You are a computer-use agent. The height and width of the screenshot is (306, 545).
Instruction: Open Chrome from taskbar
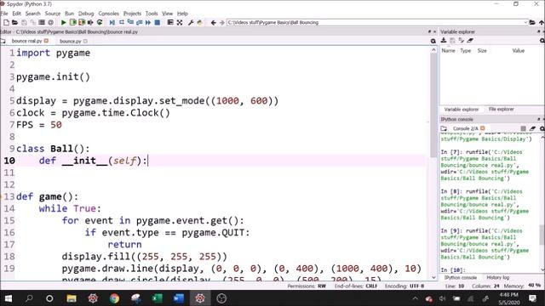tap(114, 298)
